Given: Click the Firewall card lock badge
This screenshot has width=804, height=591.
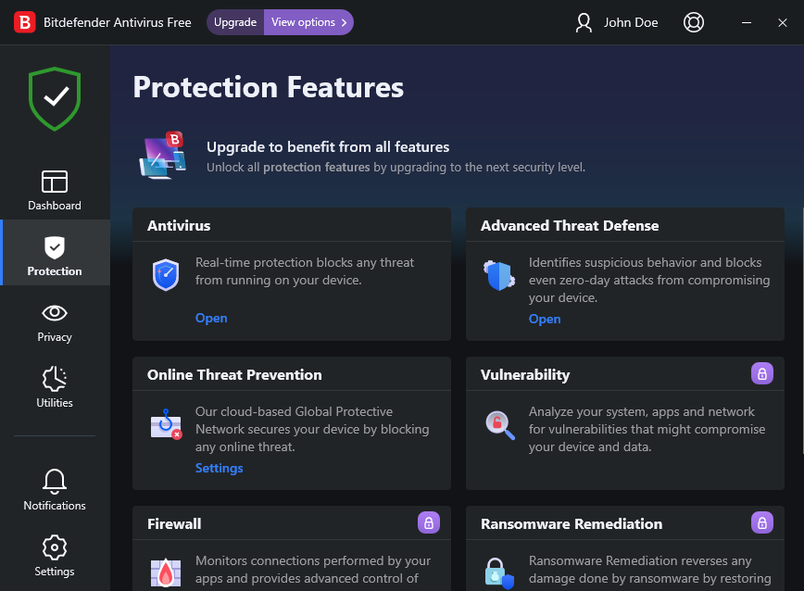Looking at the screenshot, I should coord(428,522).
